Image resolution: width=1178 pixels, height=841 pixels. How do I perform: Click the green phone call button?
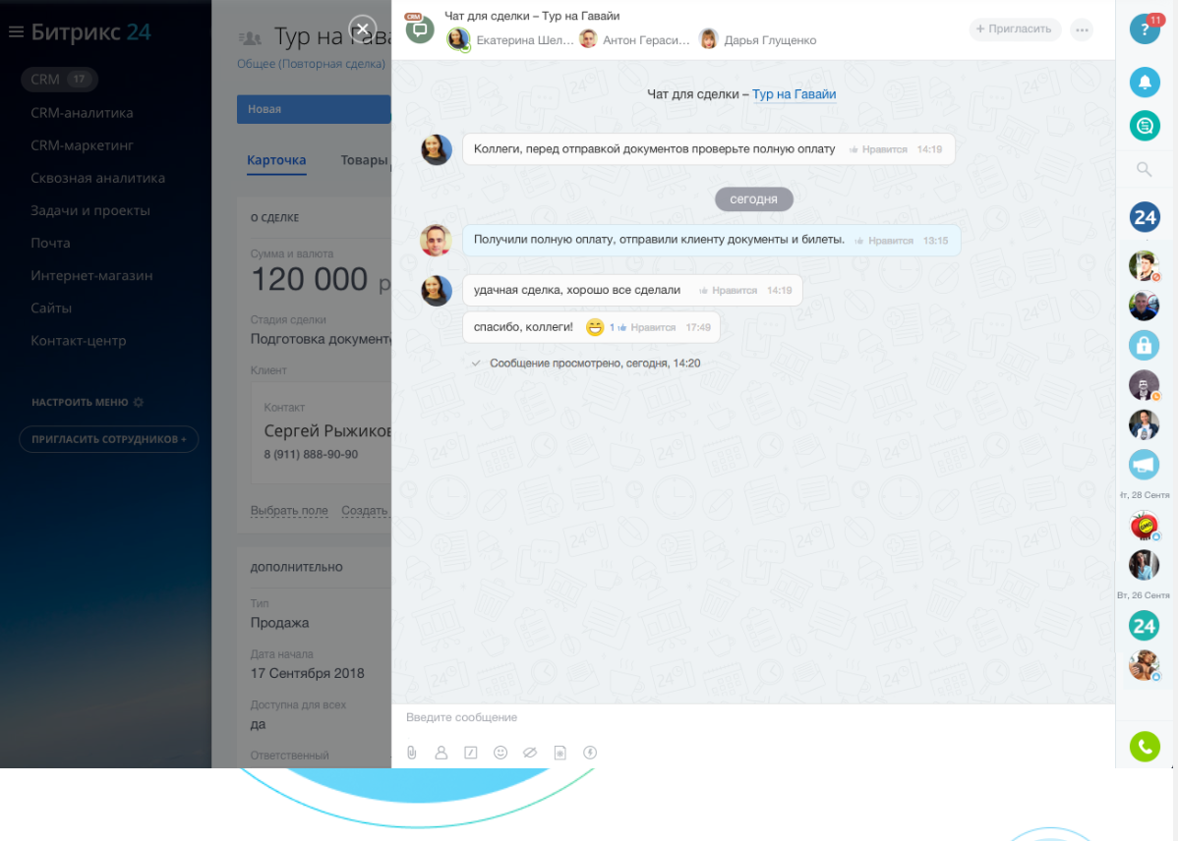pos(1145,747)
